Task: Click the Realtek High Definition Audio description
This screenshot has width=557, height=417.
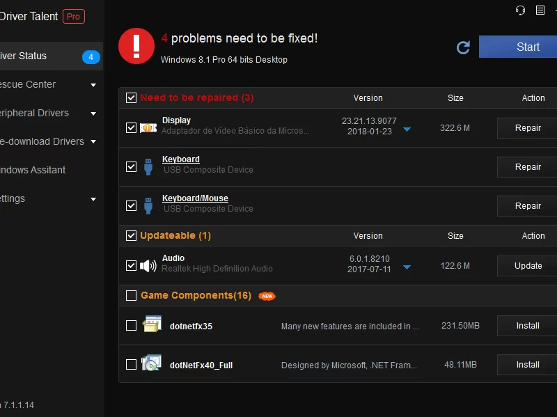Action: point(217,269)
